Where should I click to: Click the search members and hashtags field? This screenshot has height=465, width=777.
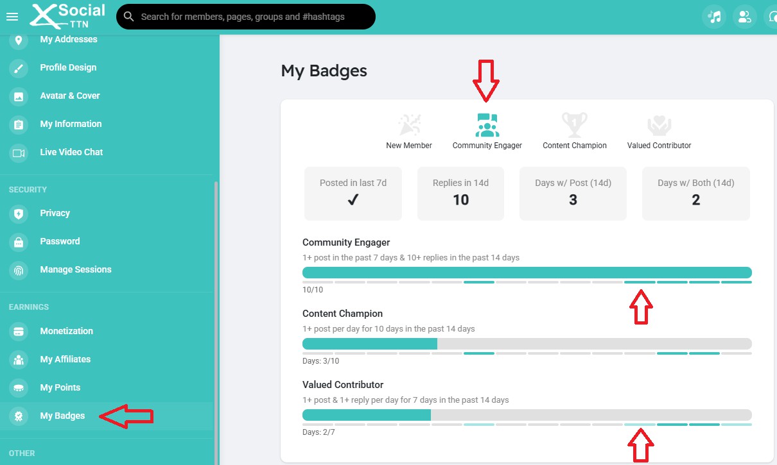pyautogui.click(x=250, y=17)
